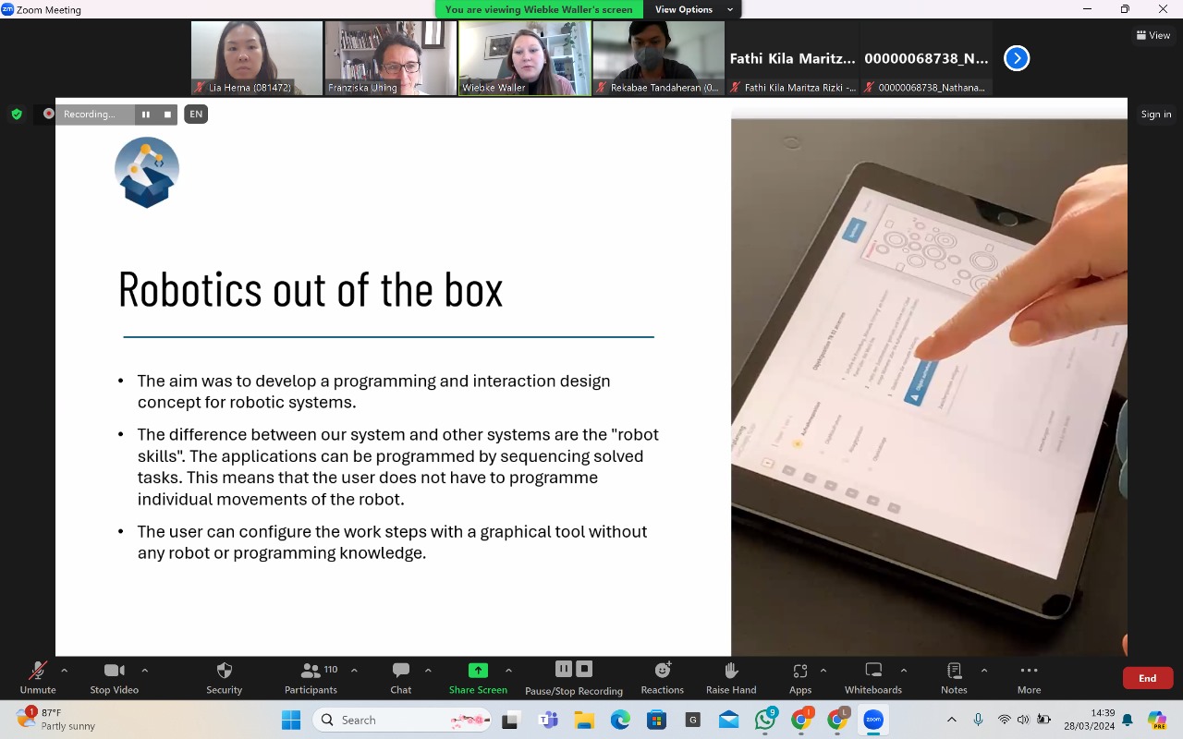Expand chat options arrow beside Chat

pos(428,670)
